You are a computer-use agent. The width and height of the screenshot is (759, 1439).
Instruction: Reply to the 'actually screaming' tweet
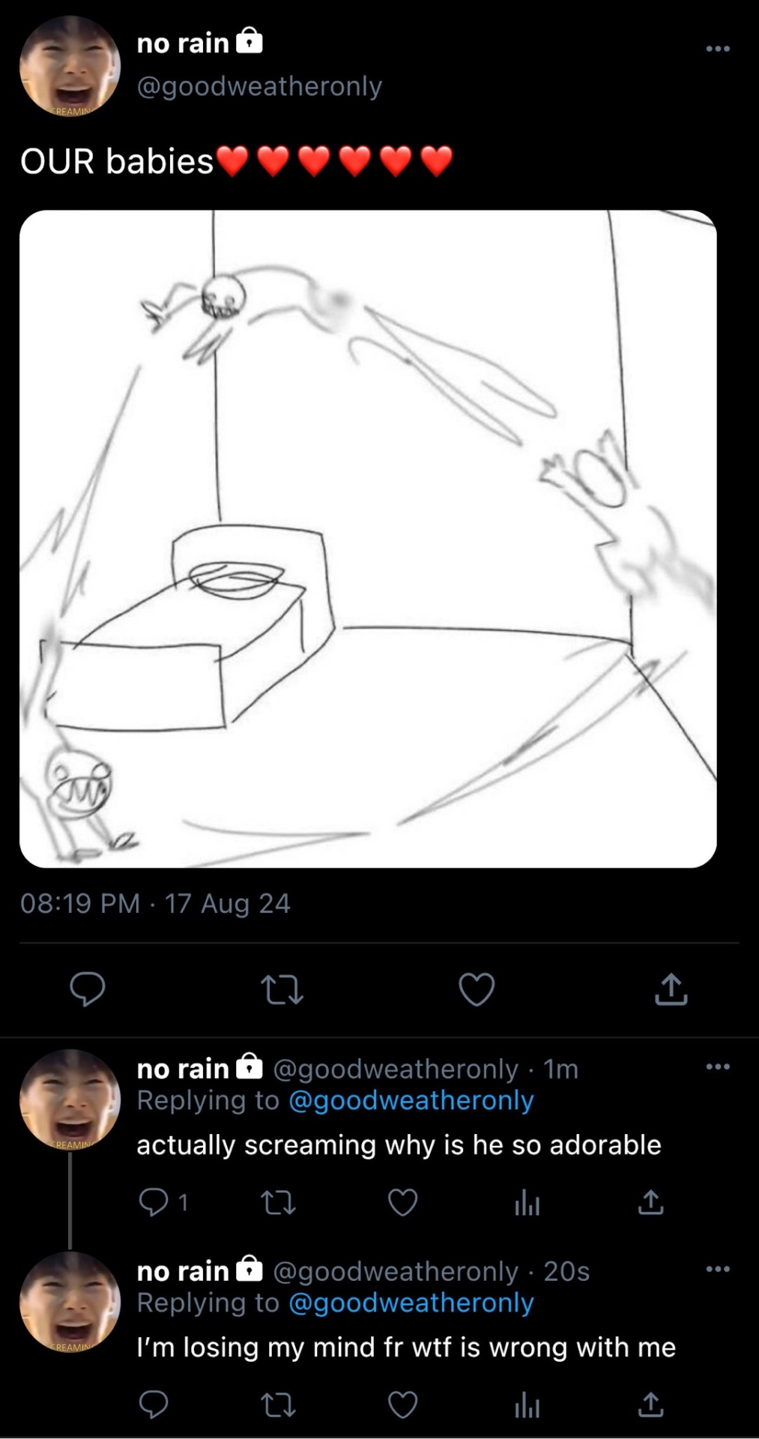(154, 1202)
